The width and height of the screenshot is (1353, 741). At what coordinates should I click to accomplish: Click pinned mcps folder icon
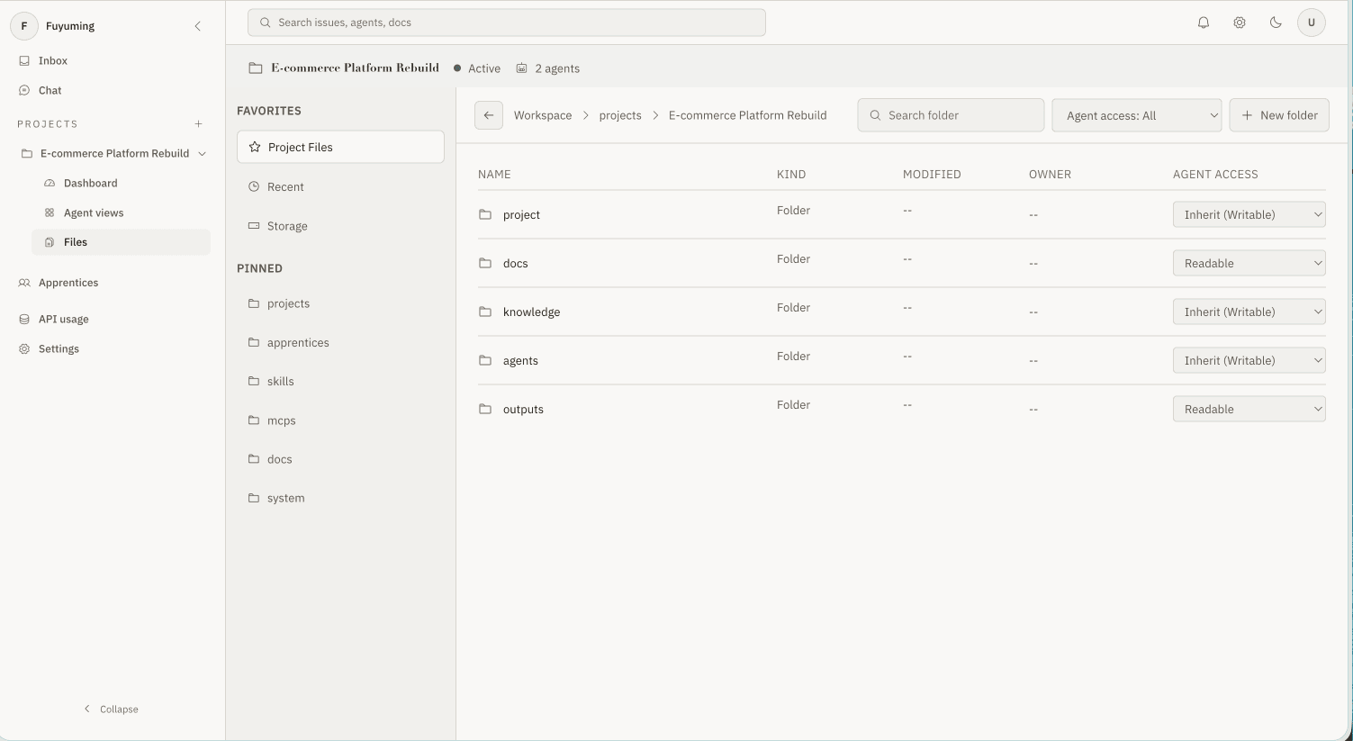[x=254, y=420]
